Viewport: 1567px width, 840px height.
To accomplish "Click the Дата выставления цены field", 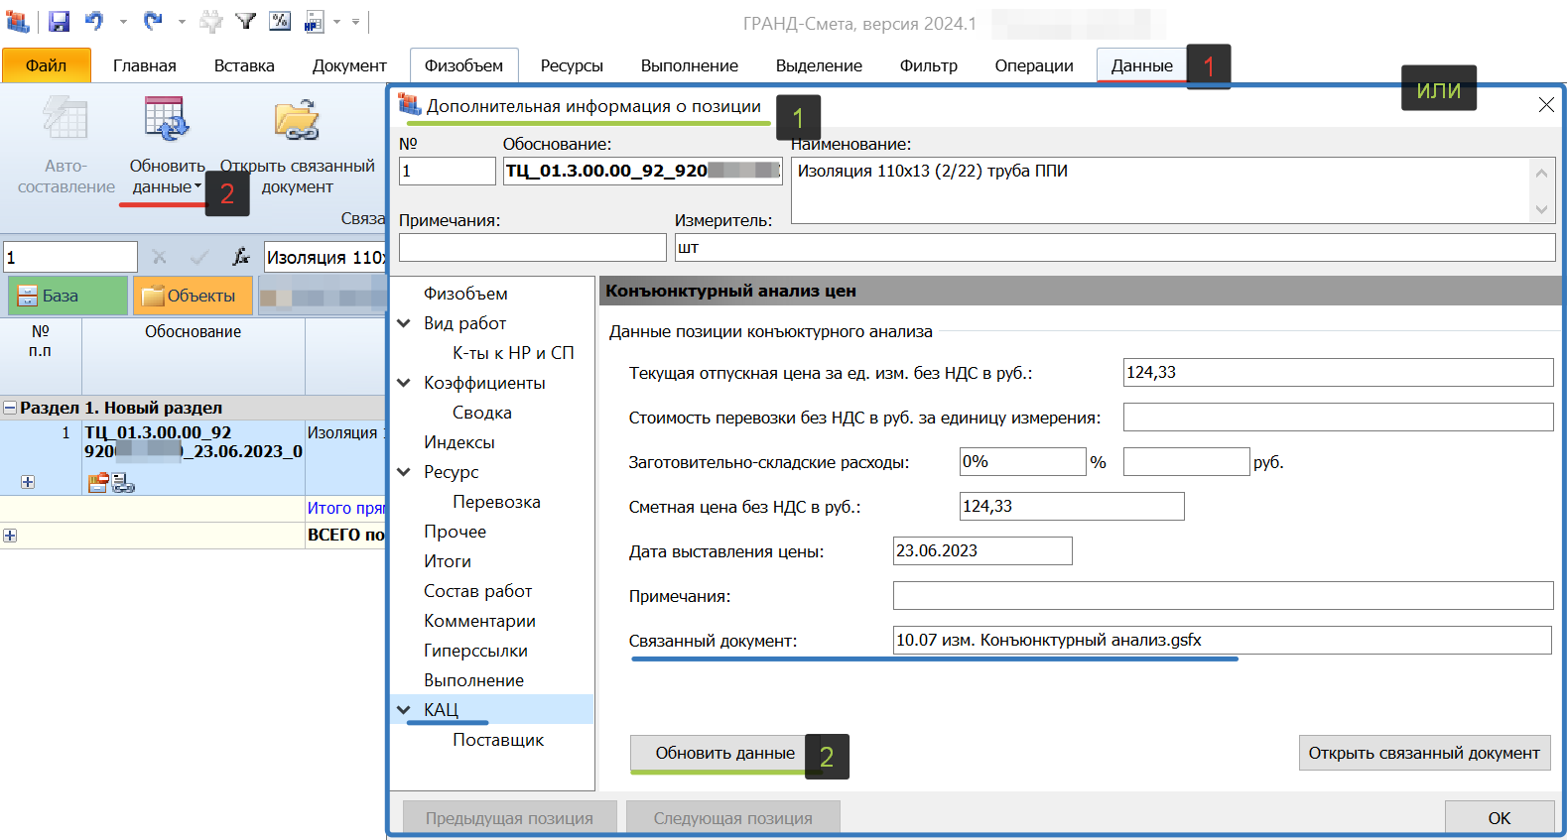I will [x=982, y=551].
